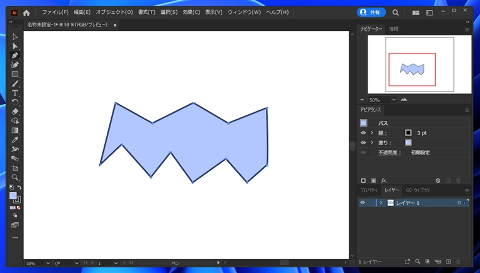Switch to the 情報 tab

click(393, 29)
